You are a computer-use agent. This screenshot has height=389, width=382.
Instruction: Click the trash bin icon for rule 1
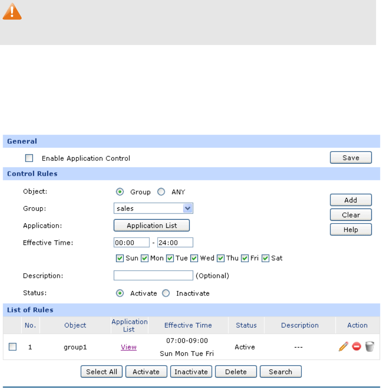click(x=370, y=347)
